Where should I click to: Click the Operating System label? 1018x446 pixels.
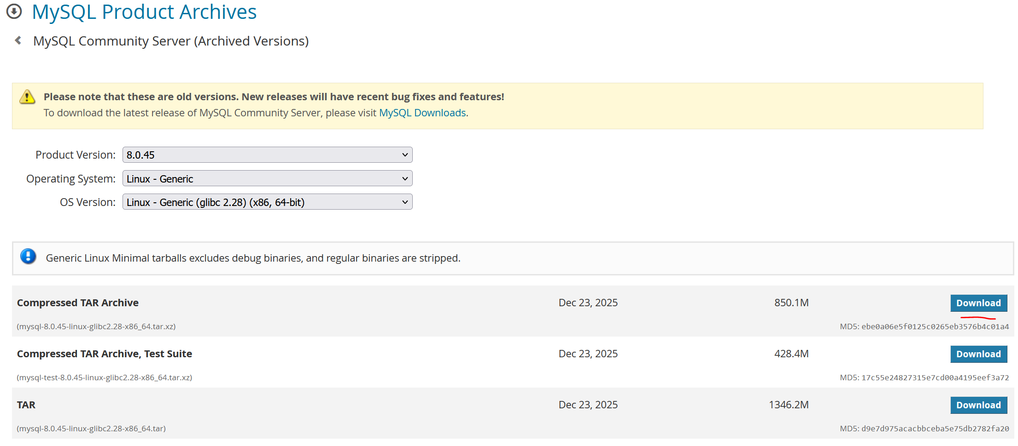pos(71,179)
